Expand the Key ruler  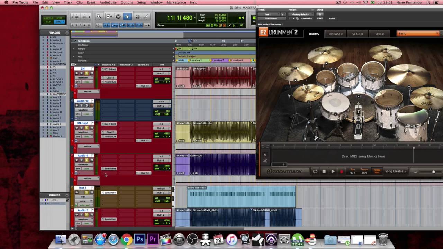(x=73, y=57)
